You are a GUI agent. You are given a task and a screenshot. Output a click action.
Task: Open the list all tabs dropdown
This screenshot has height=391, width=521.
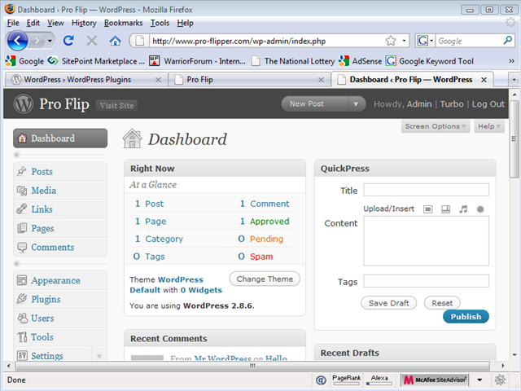pyautogui.click(x=514, y=80)
